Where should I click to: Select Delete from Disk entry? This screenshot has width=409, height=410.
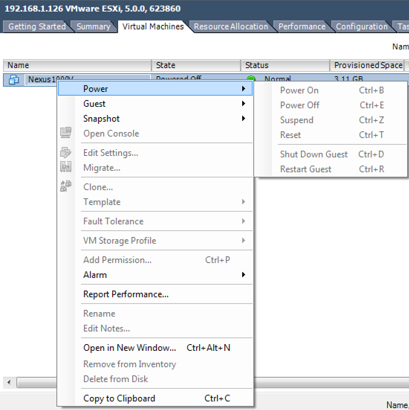[x=155, y=379]
